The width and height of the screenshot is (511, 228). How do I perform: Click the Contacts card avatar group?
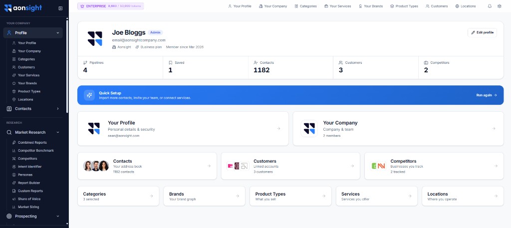pyautogui.click(x=96, y=166)
